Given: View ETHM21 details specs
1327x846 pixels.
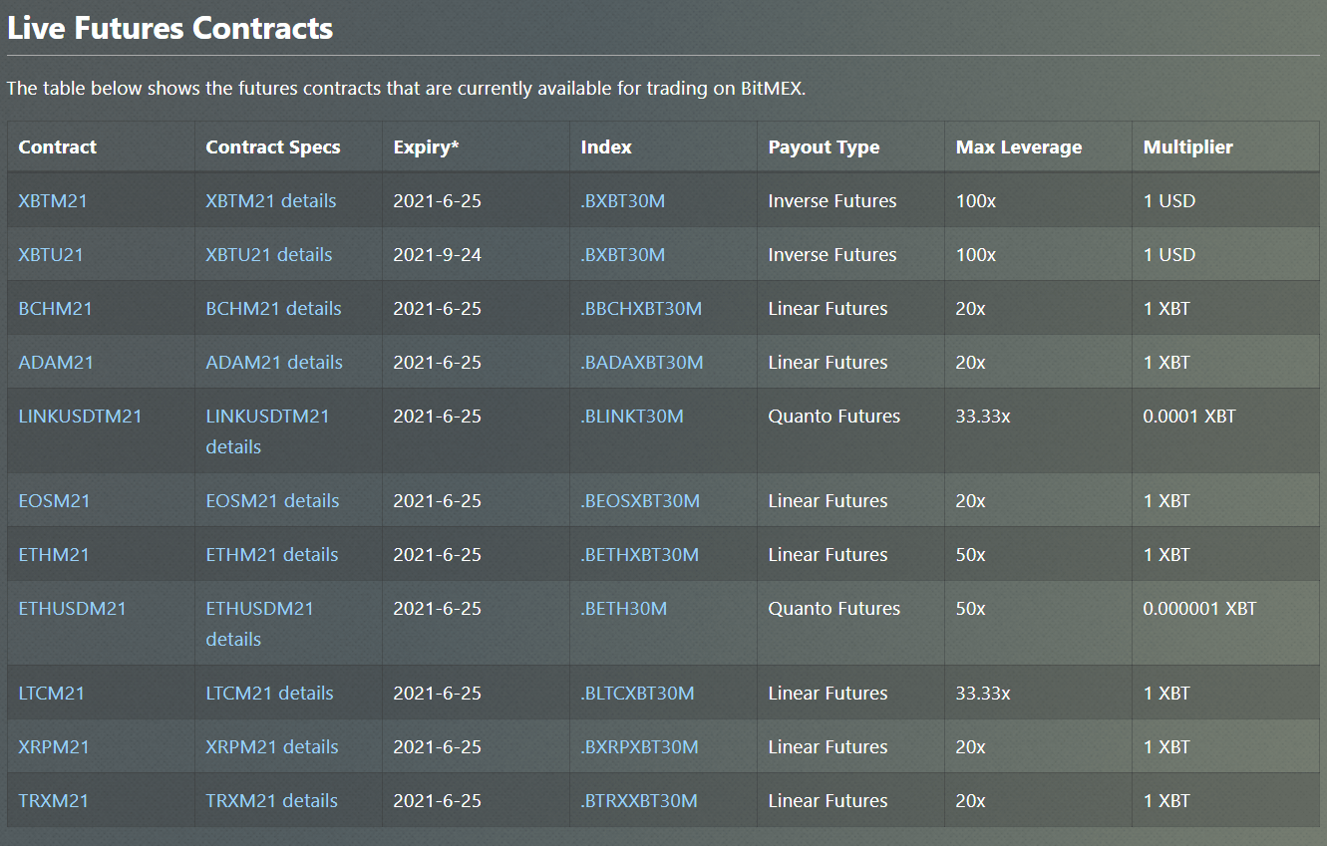Looking at the screenshot, I should [x=272, y=555].
